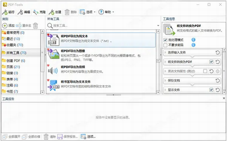Open the 选项 dropdown arrow in top toolbar
Image resolution: width=227 pixels, height=141 pixels.
click(x=95, y=12)
